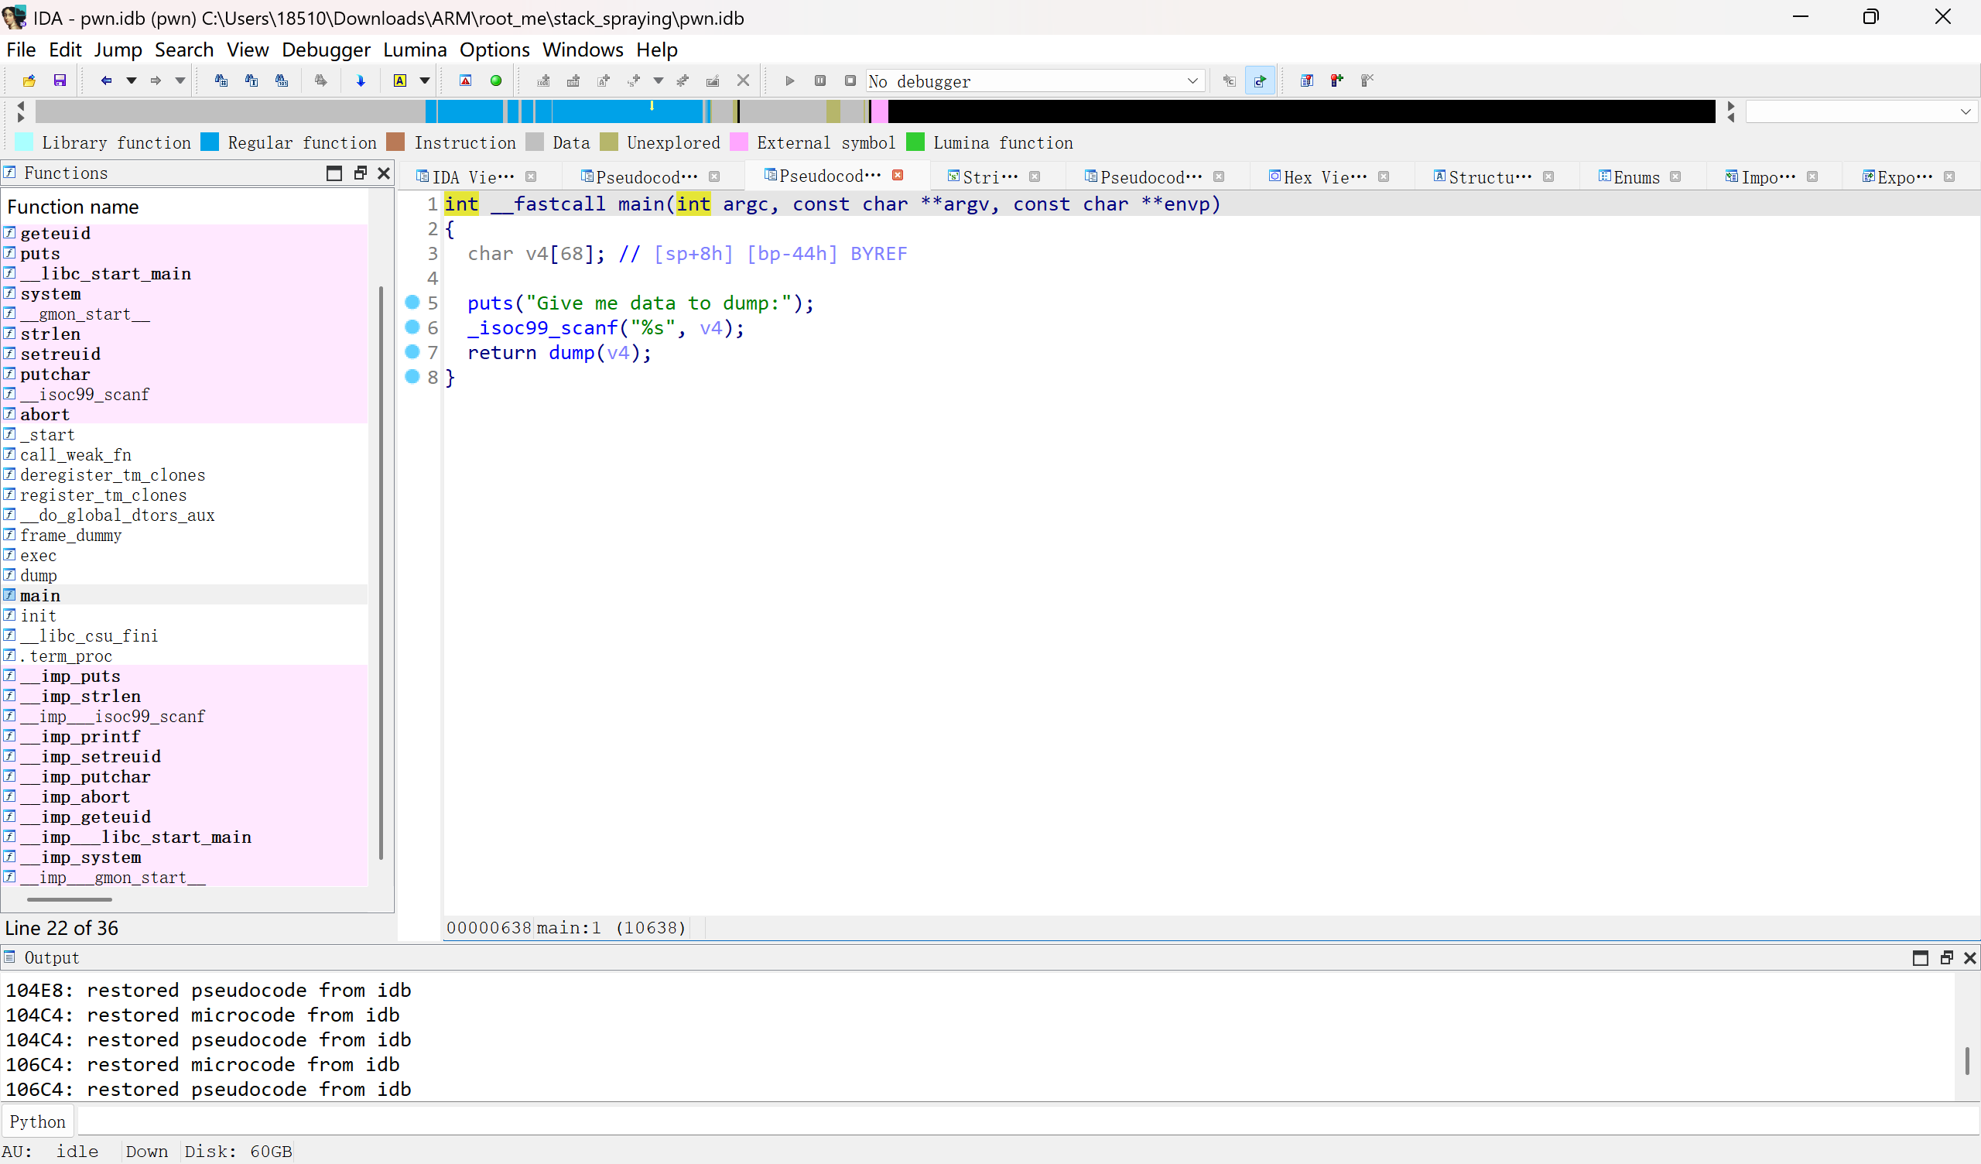The image size is (1981, 1164).
Task: Jump back with the blue left arrow
Action: (x=106, y=80)
